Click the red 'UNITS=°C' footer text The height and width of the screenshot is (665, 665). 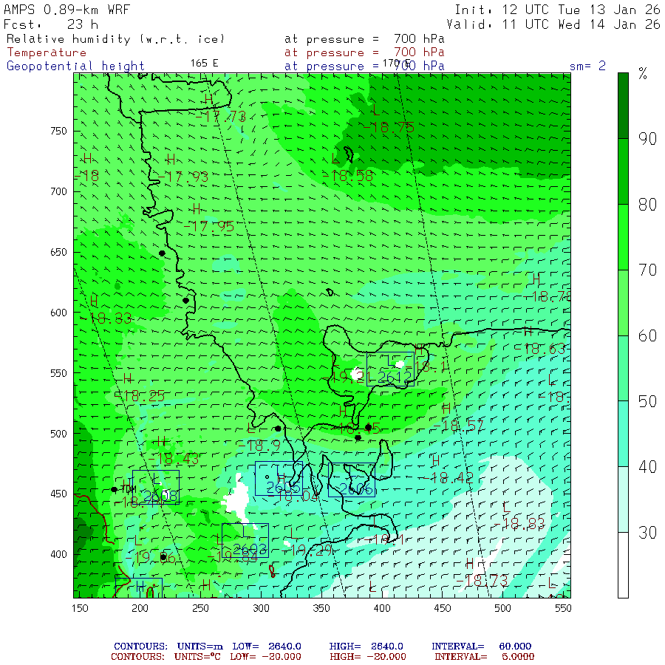pos(197,657)
